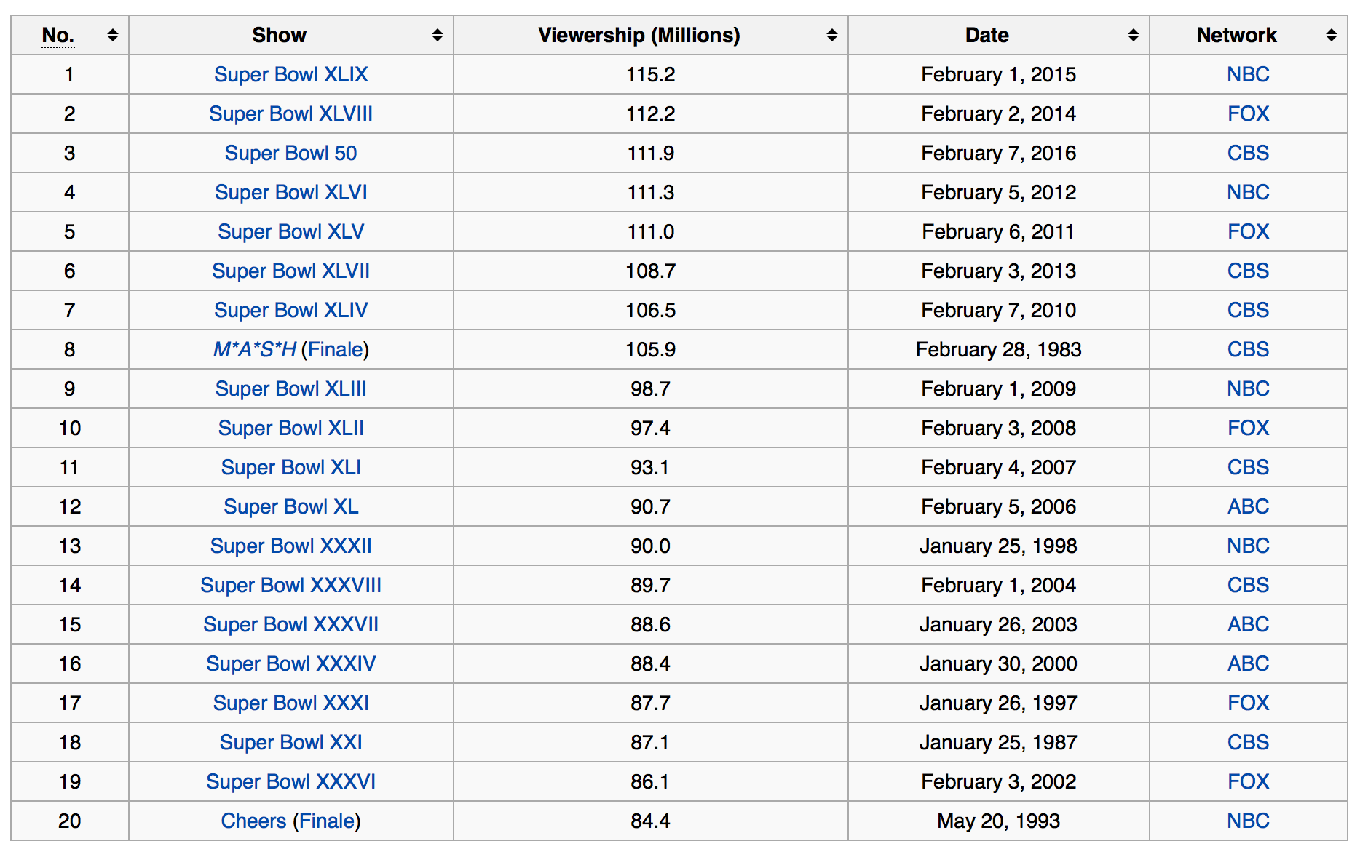The width and height of the screenshot is (1360, 857).
Task: Select viewership value 105.9
Action: 650,349
